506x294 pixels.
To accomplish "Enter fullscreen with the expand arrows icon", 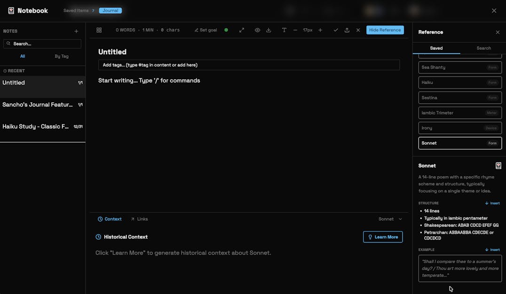I will [242, 30].
